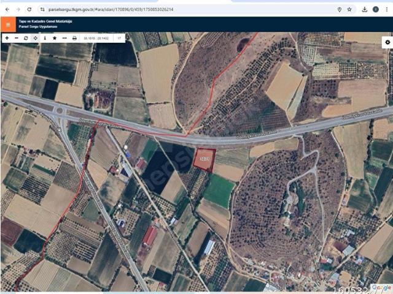The height and width of the screenshot is (294, 393).
Task: Click the coordinates display in toolbar
Action: [x=96, y=38]
